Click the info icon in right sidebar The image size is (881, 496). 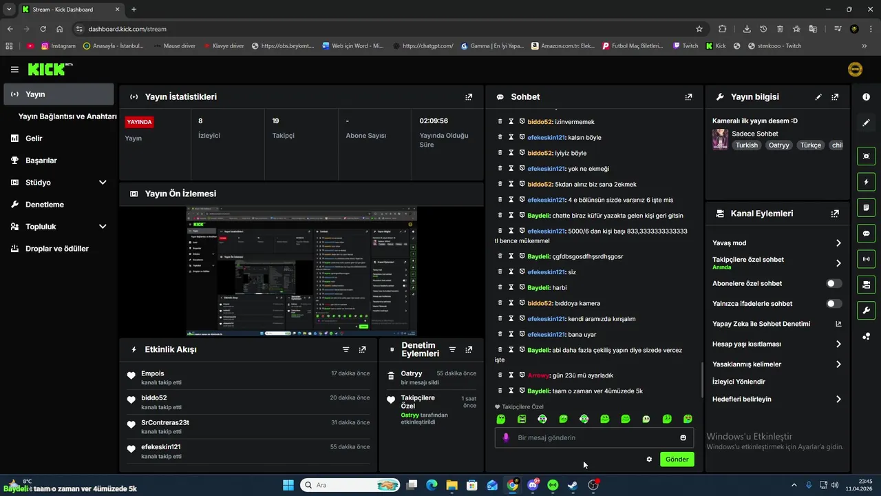click(866, 97)
